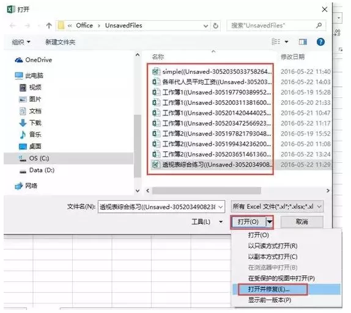The image size is (351, 313).
Task: Go back with the left arrow
Action: [12, 26]
